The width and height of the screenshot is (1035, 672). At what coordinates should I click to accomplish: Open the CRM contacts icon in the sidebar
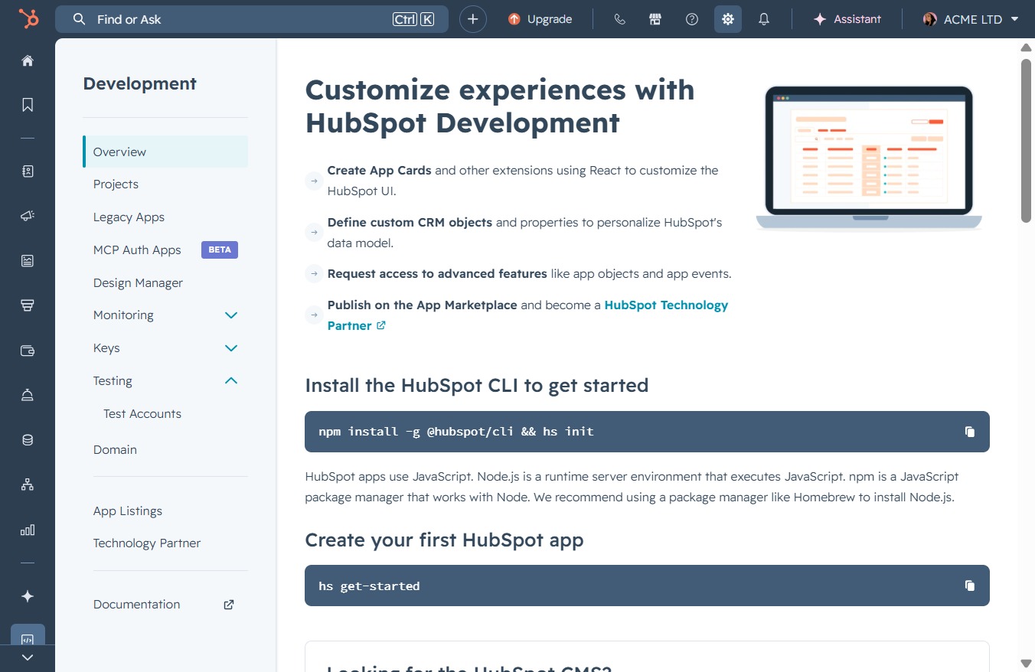28,171
